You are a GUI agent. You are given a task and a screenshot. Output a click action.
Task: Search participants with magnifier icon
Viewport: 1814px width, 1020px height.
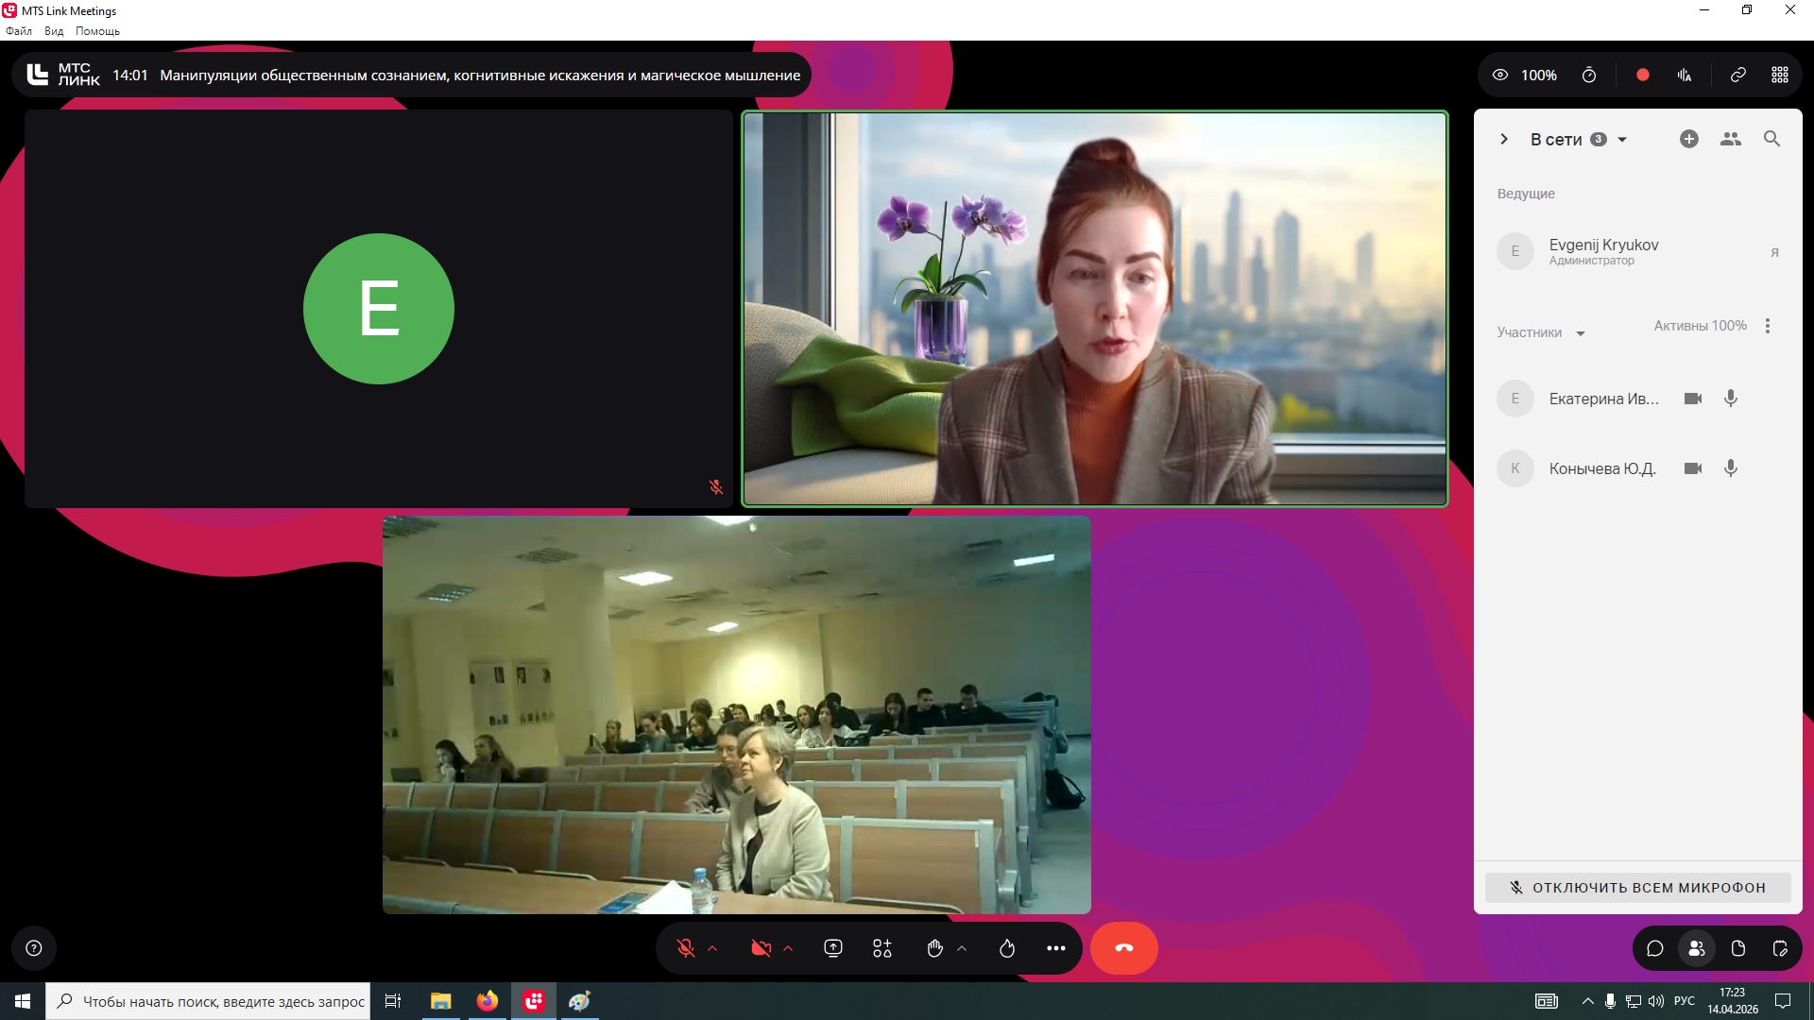[x=1771, y=139]
